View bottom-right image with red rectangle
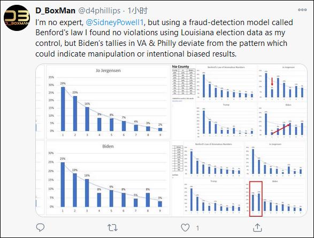This screenshot has width=314, height=238. 239,178
